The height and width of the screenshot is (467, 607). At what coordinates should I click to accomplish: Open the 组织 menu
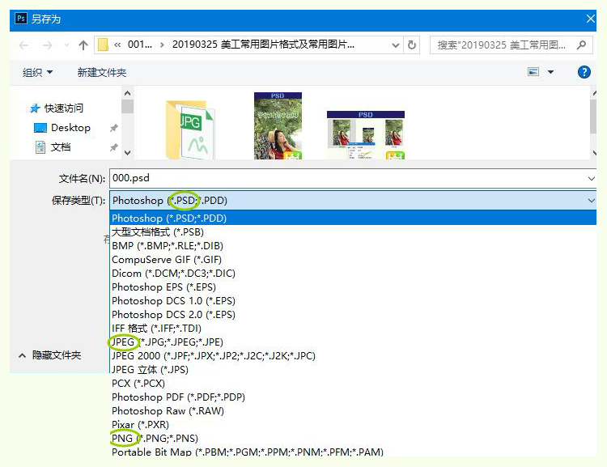(x=37, y=72)
